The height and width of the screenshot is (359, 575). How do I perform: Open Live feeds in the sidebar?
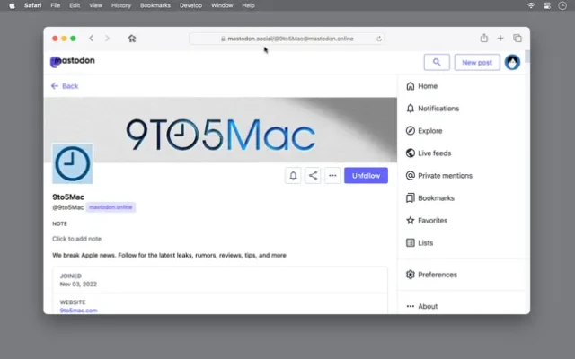click(x=434, y=153)
